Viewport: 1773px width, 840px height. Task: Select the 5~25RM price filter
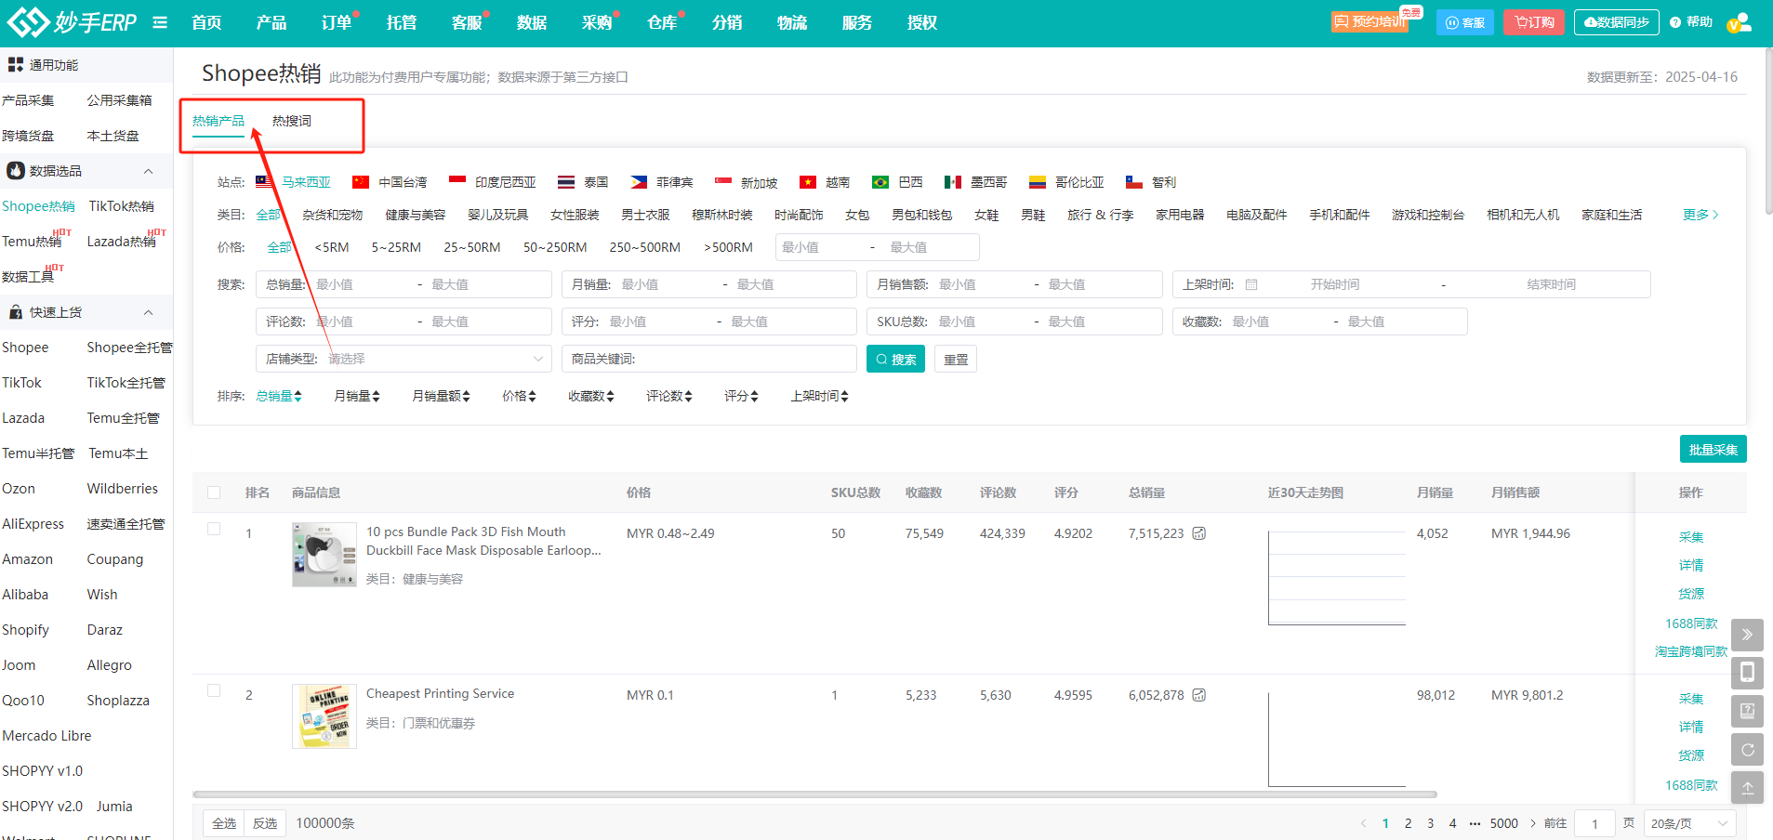pos(396,247)
